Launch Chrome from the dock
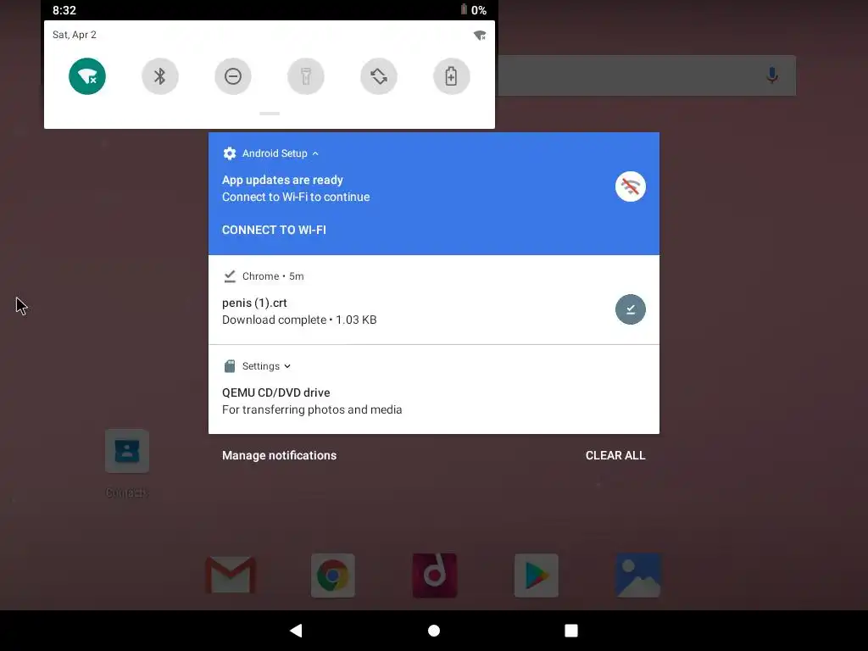The width and height of the screenshot is (868, 651). [332, 576]
